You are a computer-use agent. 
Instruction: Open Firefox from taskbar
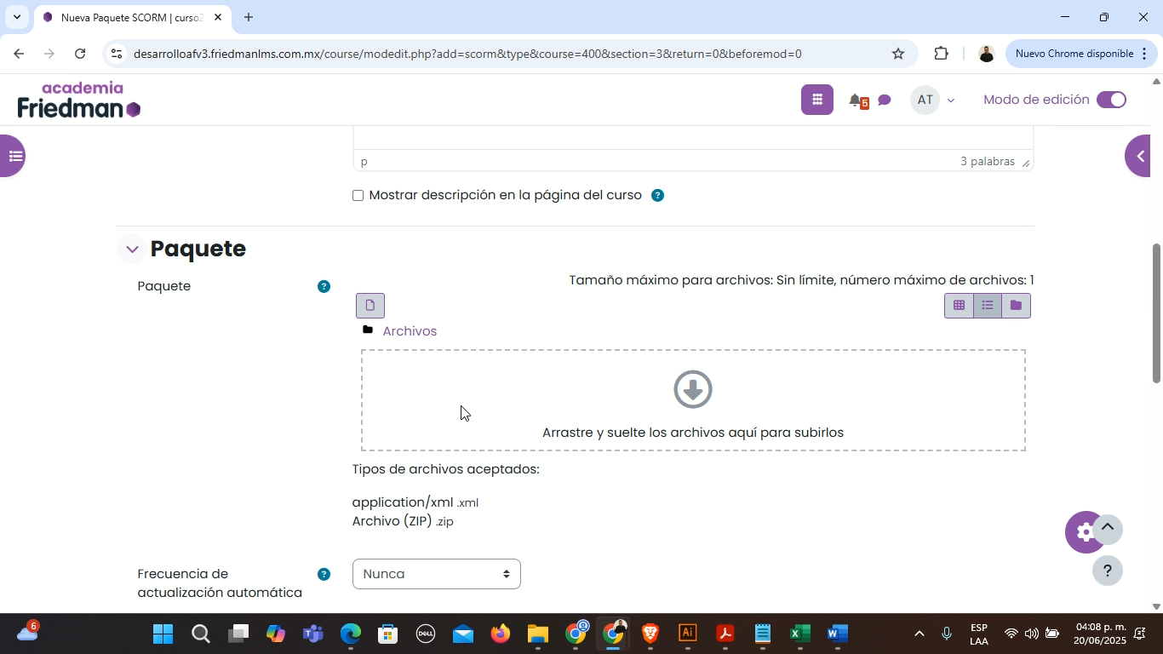[x=500, y=634]
